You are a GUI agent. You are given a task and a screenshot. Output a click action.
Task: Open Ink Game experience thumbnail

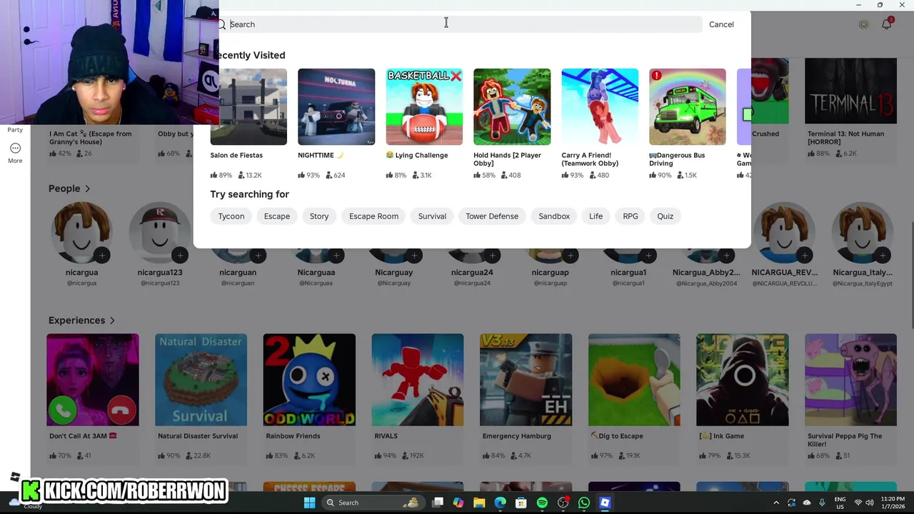tap(743, 380)
